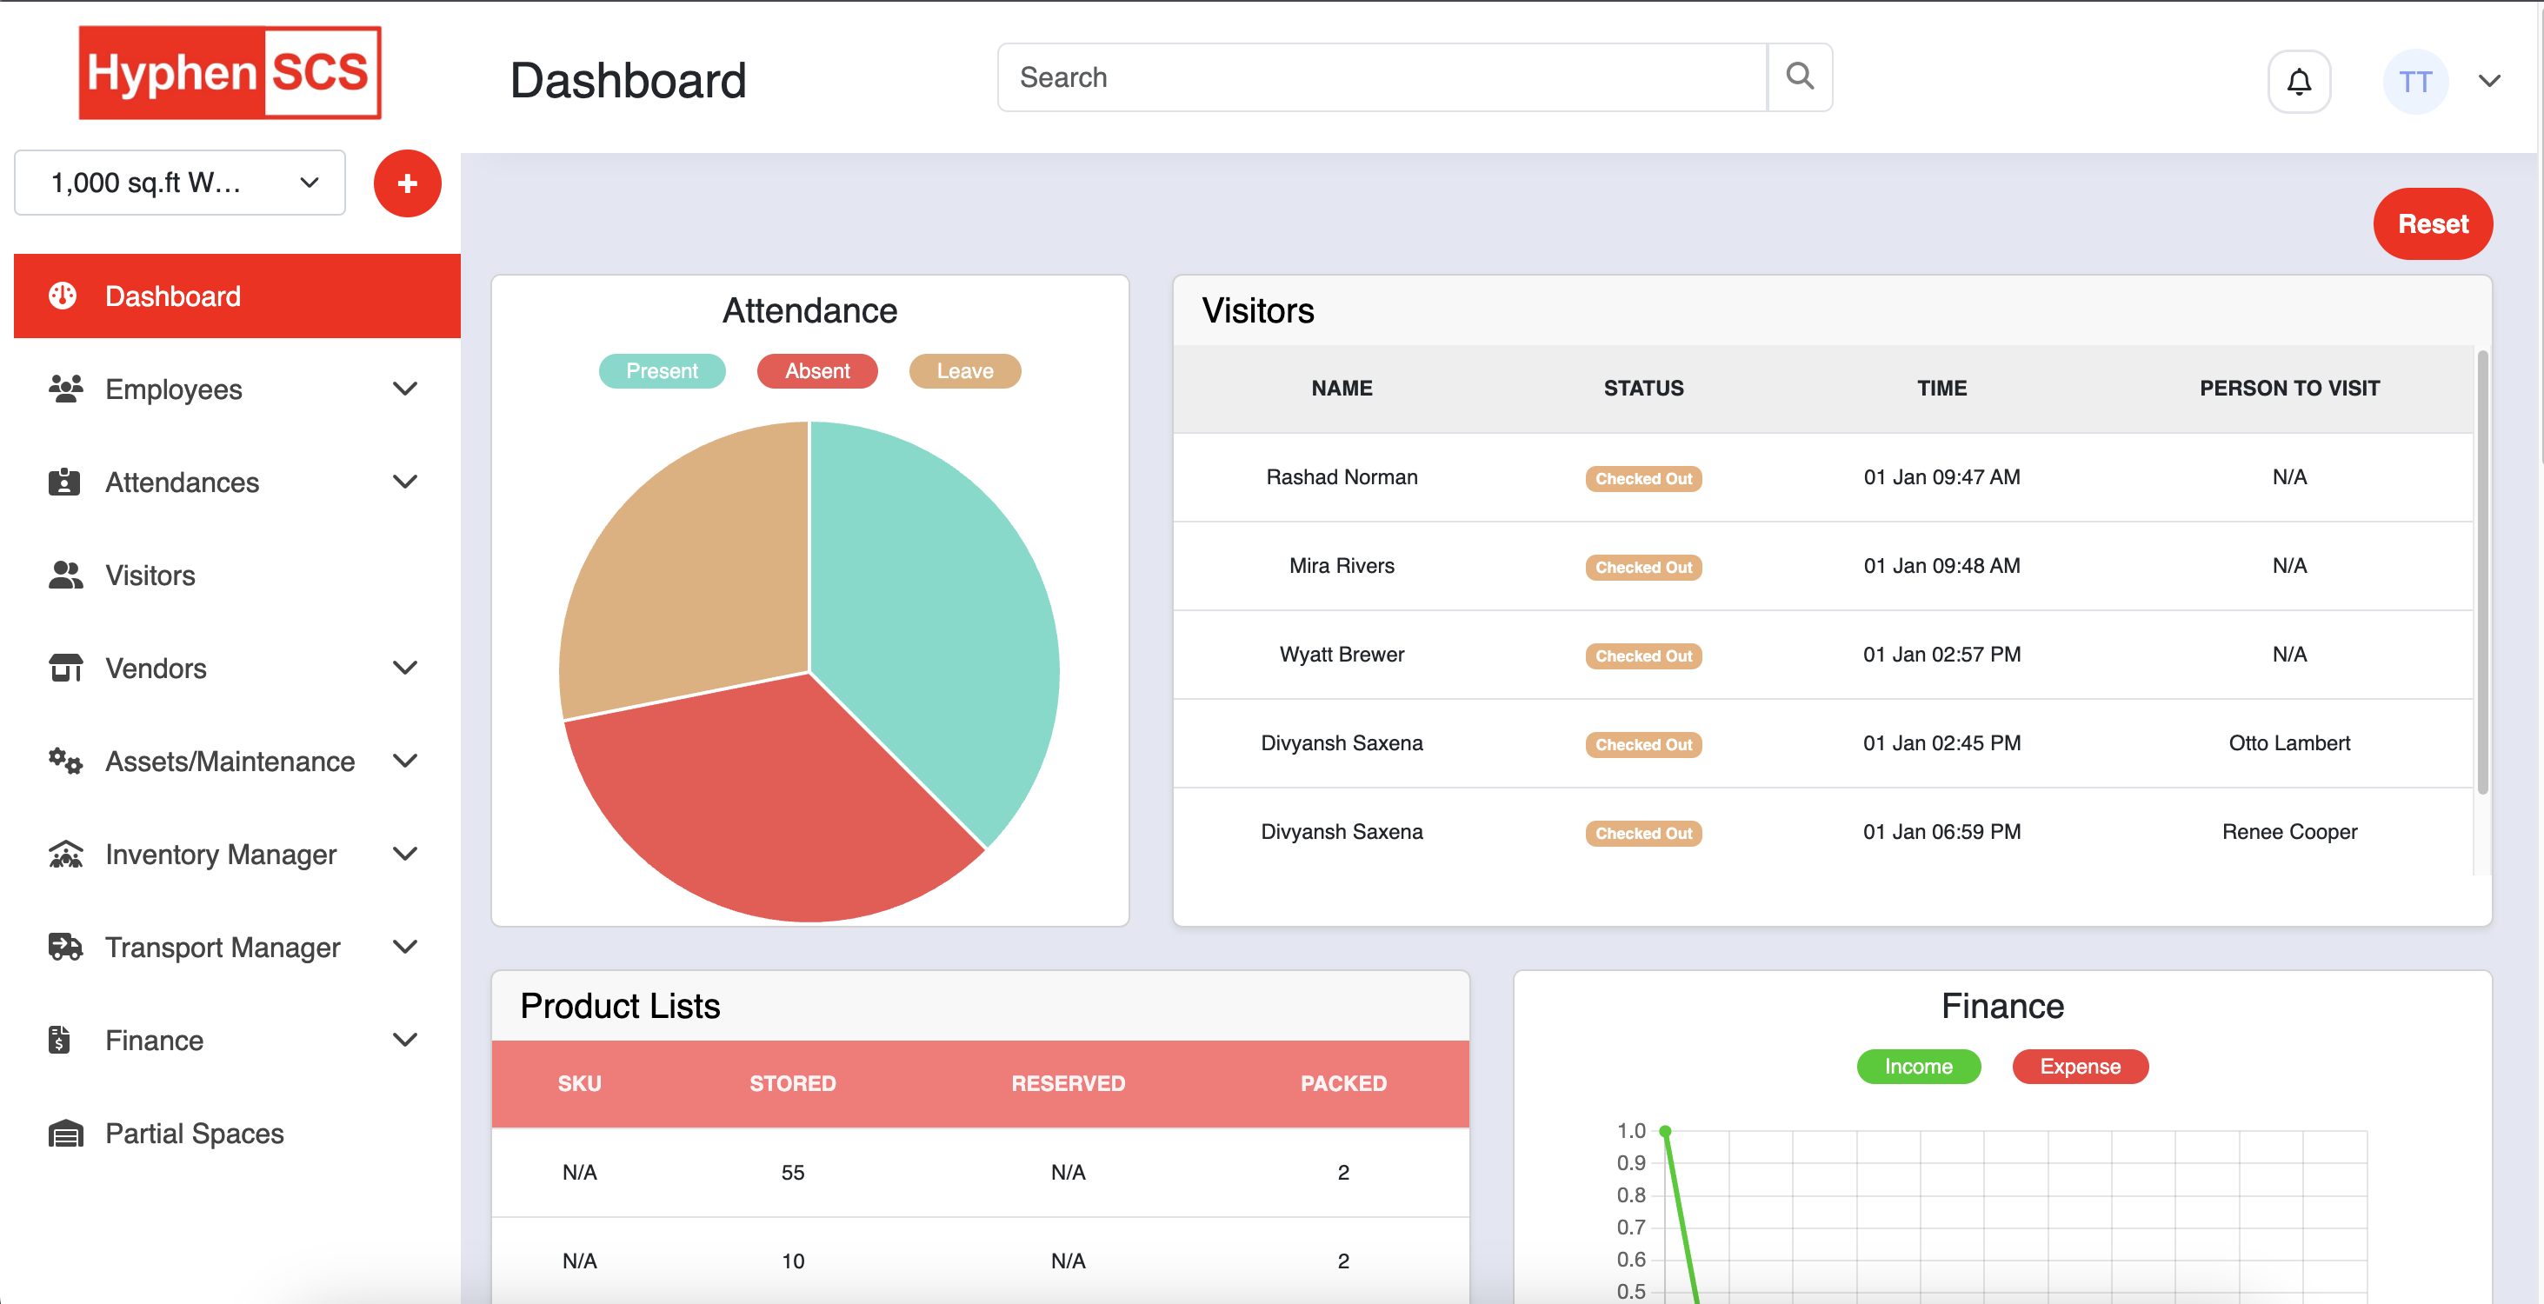Click the HyphenSCS logo

pos(230,73)
